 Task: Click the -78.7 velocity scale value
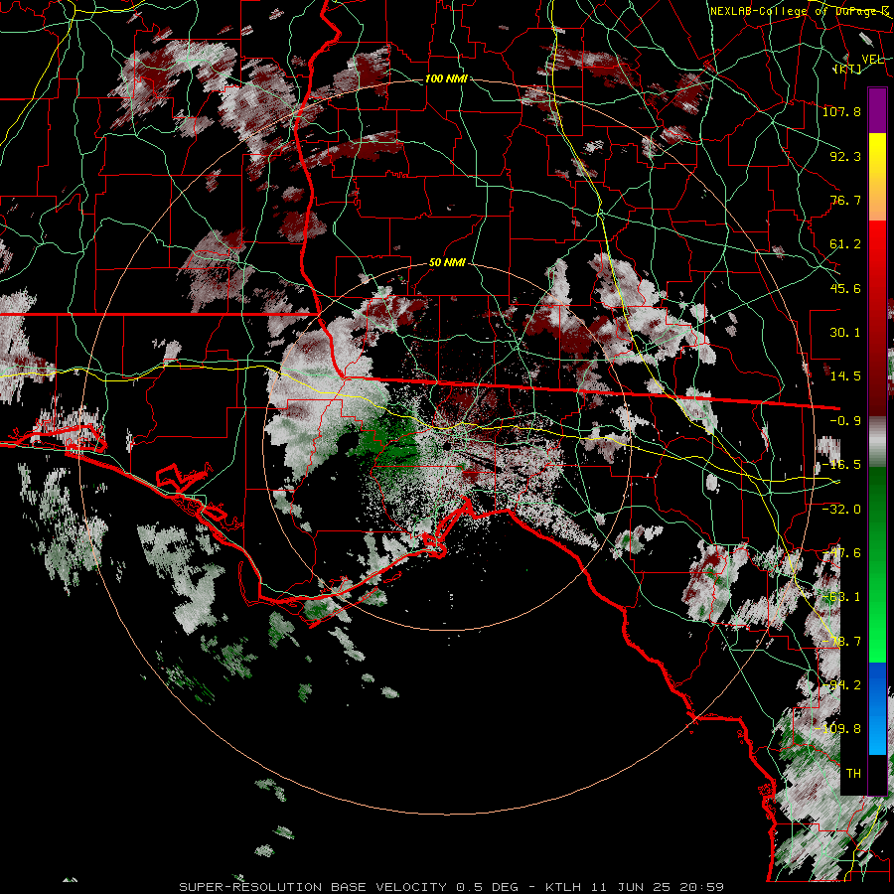841,642
